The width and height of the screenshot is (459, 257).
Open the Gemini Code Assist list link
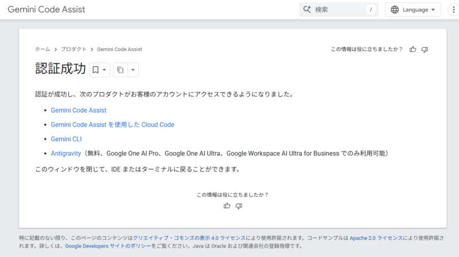tap(79, 110)
